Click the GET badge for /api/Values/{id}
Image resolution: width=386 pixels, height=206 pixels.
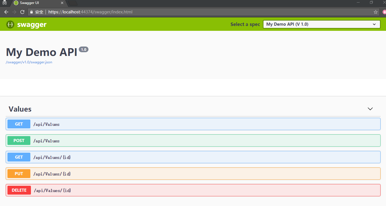[19, 157]
